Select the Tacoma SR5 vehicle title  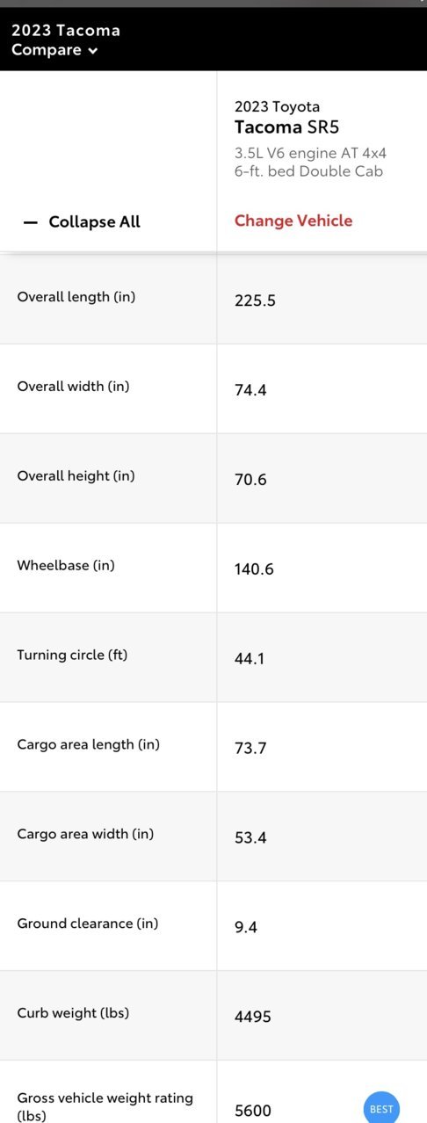pyautogui.click(x=286, y=127)
